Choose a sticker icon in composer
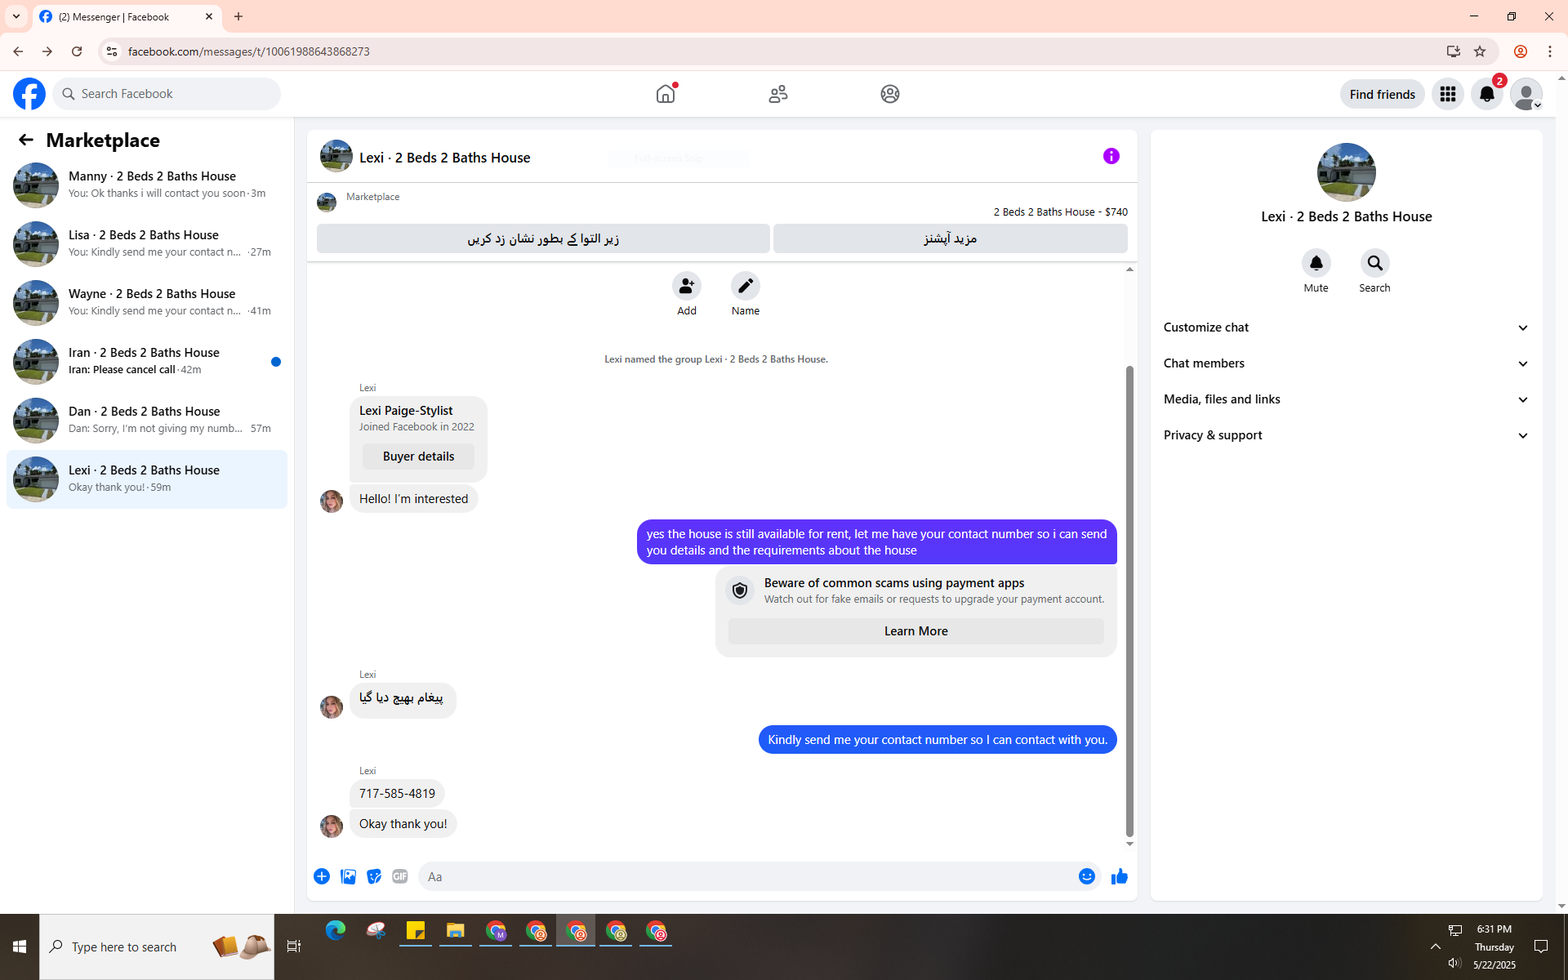Screen dimensions: 1568x980 [x=374, y=876]
